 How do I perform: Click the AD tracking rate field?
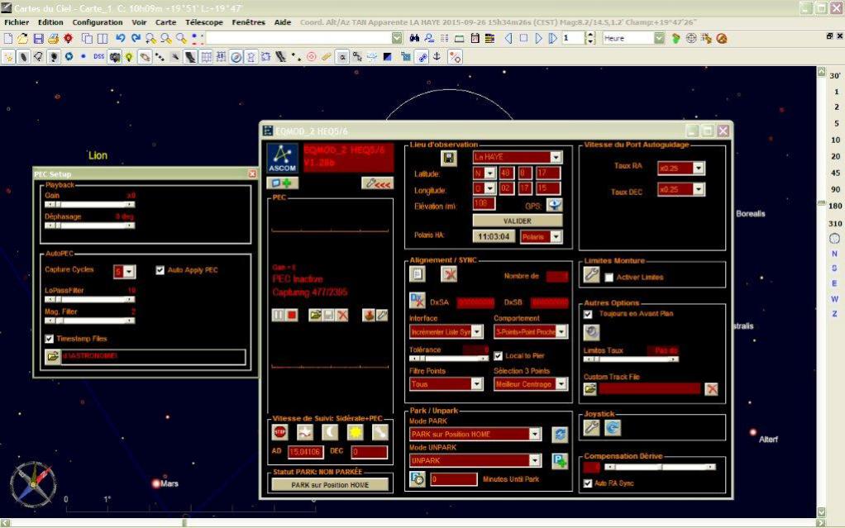(x=306, y=452)
